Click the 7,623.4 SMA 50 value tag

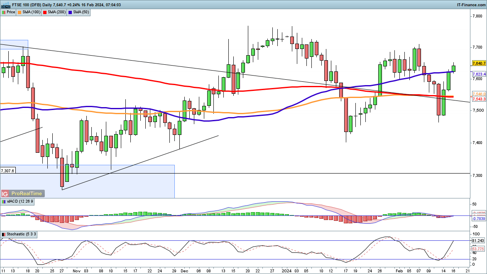tap(479, 74)
